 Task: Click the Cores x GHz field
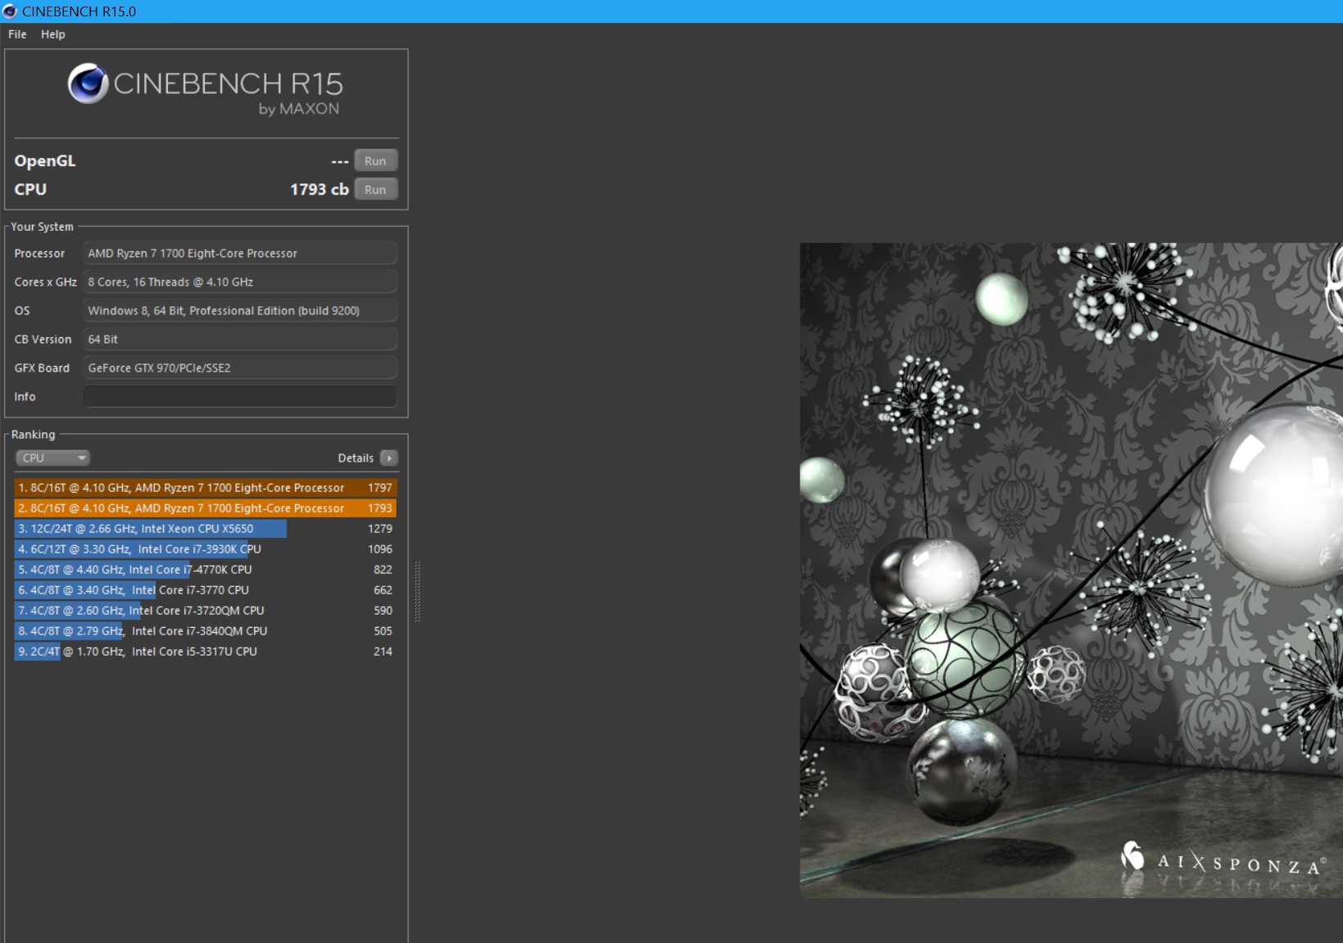[240, 282]
